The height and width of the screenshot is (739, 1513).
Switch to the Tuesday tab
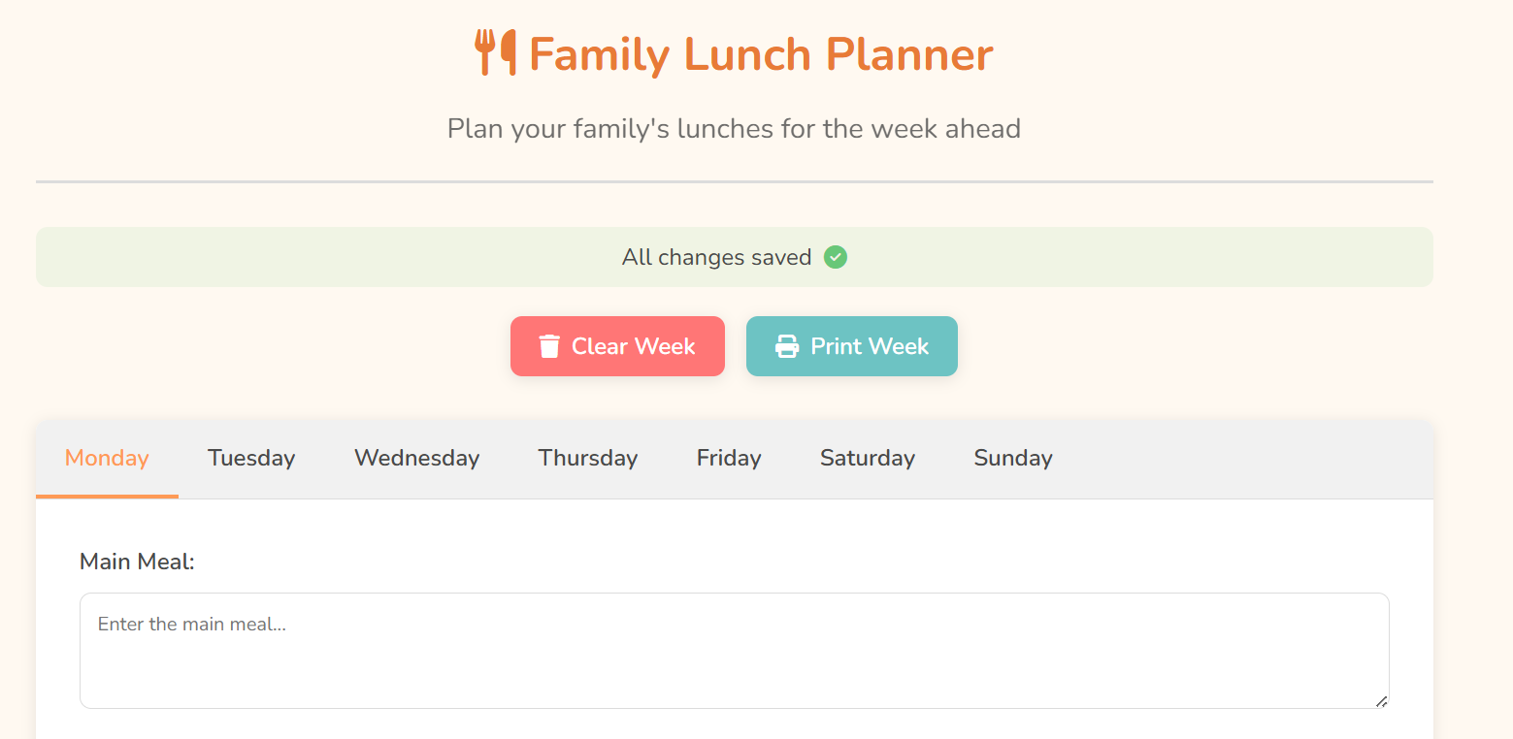pos(251,459)
